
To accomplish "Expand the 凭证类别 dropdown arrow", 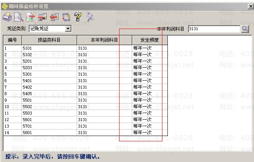I will [x=68, y=29].
